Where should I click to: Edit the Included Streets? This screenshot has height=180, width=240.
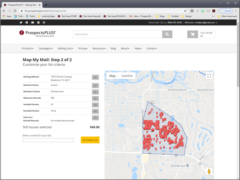95,105
